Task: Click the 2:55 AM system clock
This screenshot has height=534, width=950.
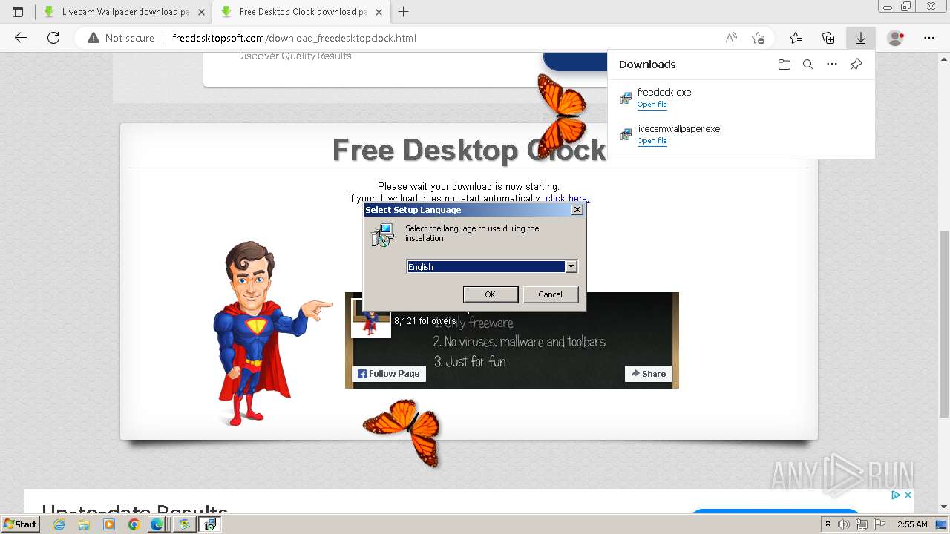Action: pyautogui.click(x=911, y=524)
